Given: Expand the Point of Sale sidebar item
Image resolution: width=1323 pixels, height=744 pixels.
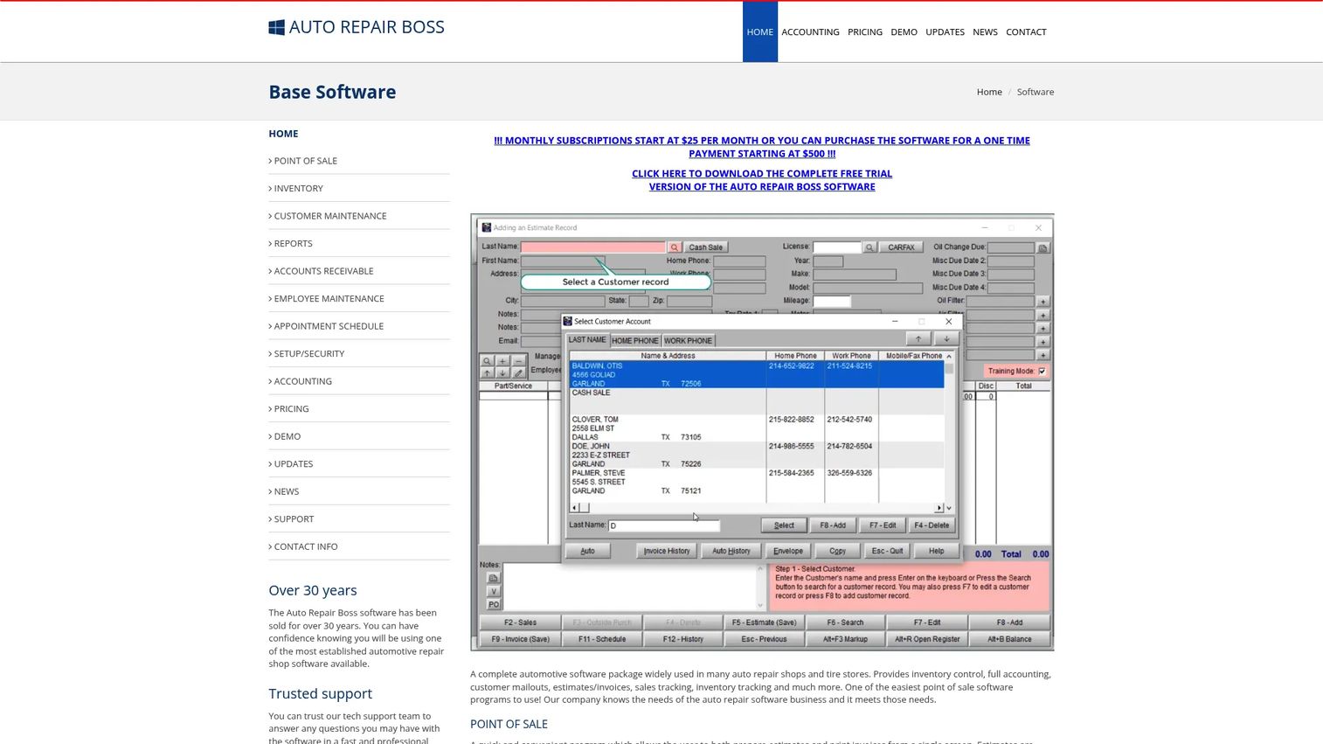Looking at the screenshot, I should click(x=305, y=161).
